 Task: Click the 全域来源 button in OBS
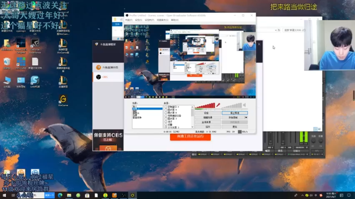[x=208, y=122]
